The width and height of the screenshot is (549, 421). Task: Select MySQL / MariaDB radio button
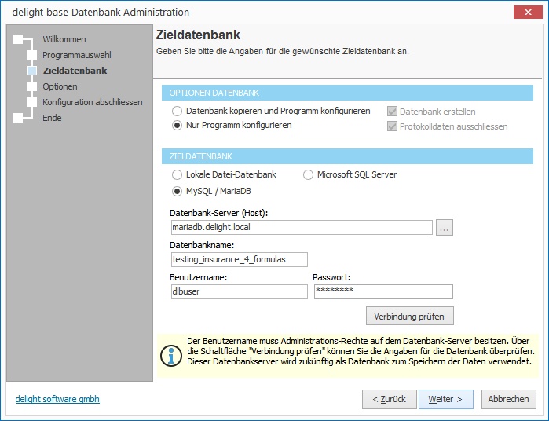tap(178, 191)
